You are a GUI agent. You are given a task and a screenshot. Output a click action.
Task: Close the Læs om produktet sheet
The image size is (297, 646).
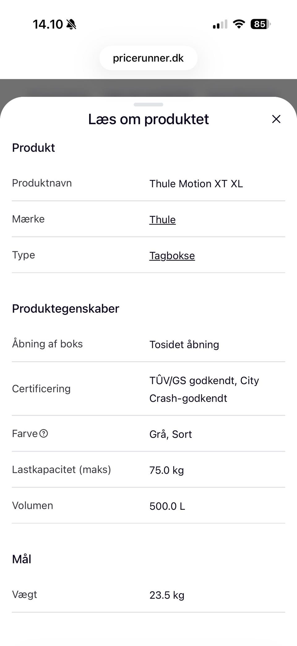tap(276, 119)
